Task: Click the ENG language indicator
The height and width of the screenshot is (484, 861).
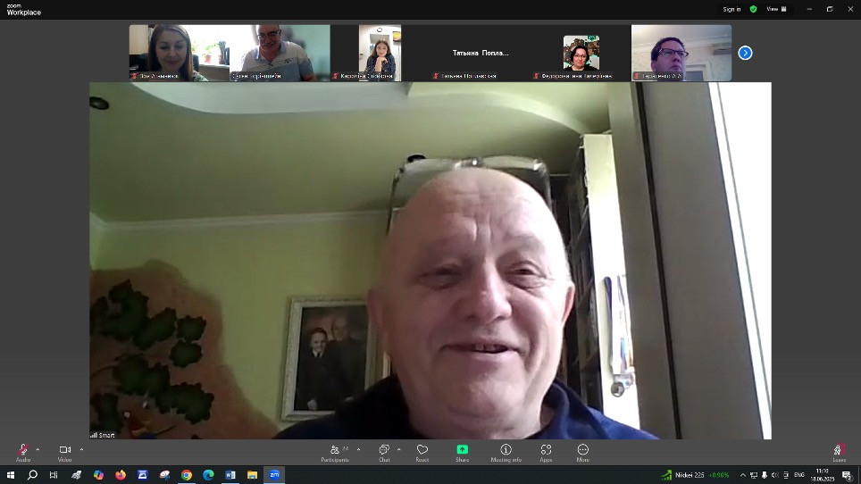Action: (x=799, y=475)
